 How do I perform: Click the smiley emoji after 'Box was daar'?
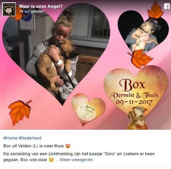coord(51,160)
